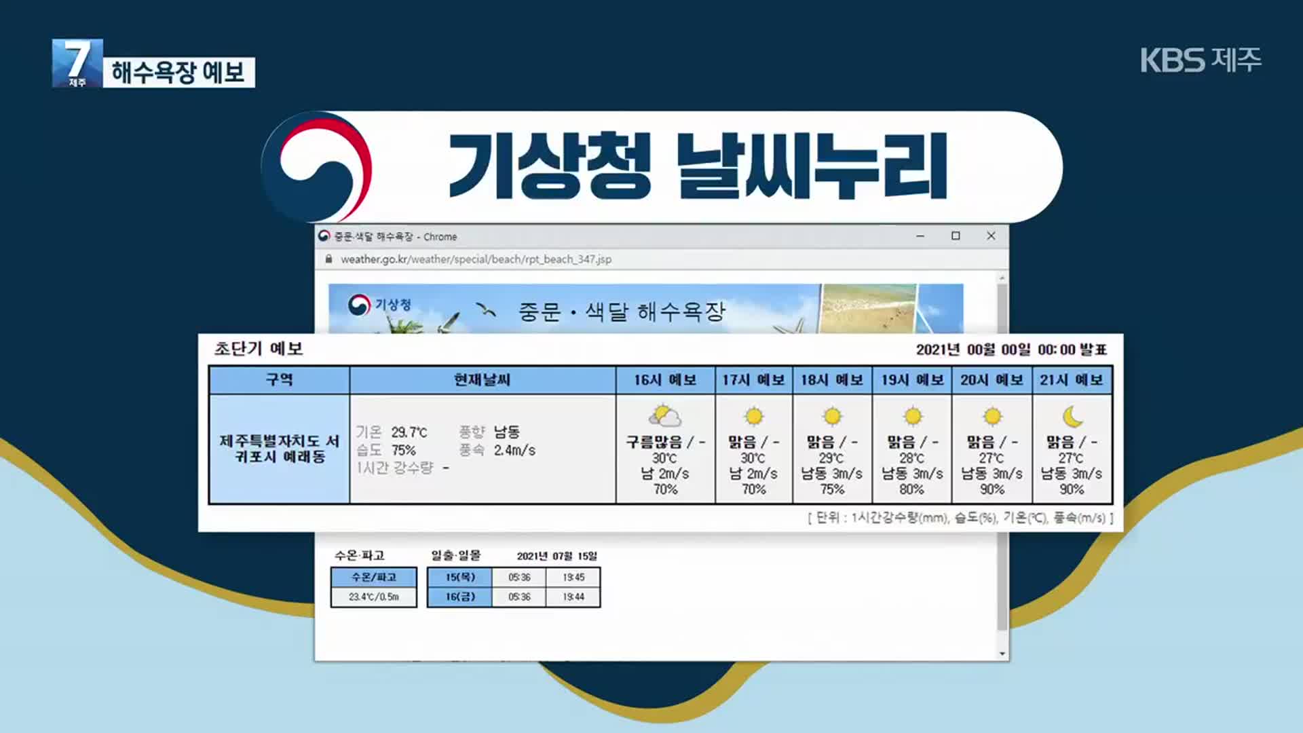Click the 해수욕장 예보 caption
This screenshot has width=1303, height=733.
coord(178,73)
